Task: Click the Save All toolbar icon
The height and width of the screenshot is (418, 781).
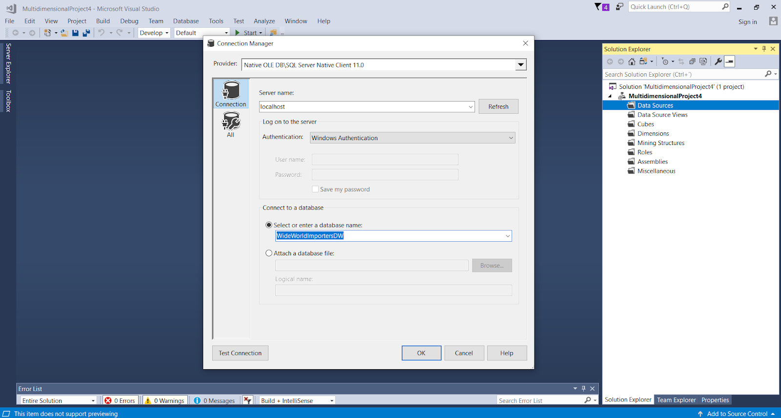Action: pos(86,33)
